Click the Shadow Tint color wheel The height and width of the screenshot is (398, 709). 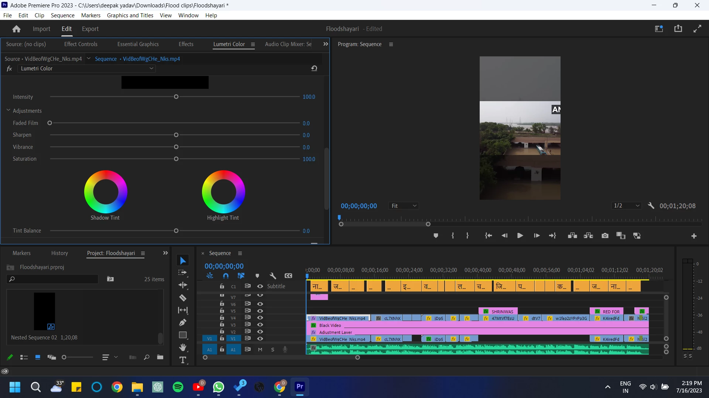pos(106,192)
